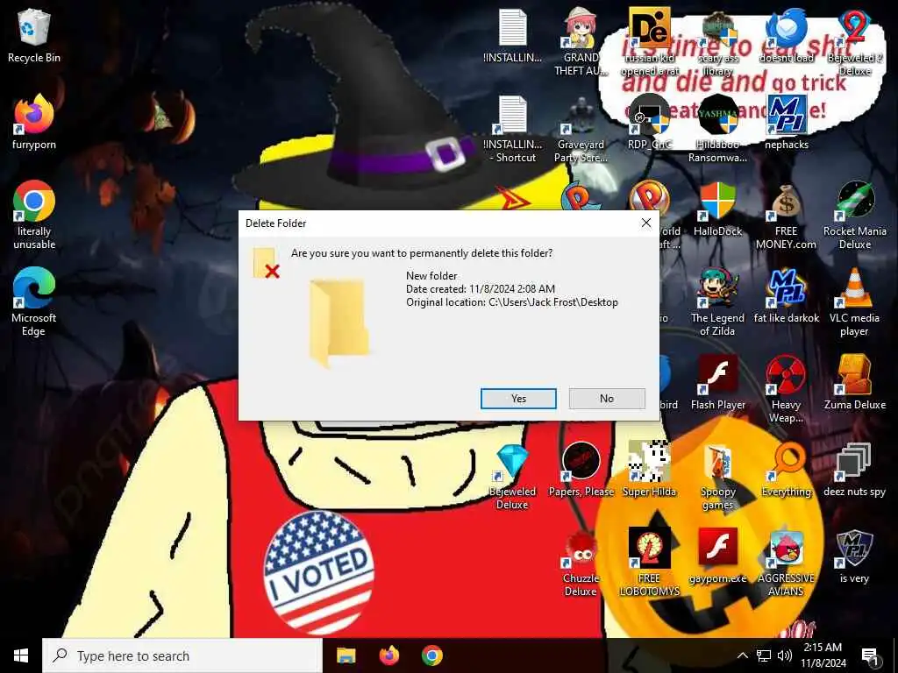This screenshot has height=673, width=898.
Task: Select the russian kid opened a rat icon
Action: (650, 42)
